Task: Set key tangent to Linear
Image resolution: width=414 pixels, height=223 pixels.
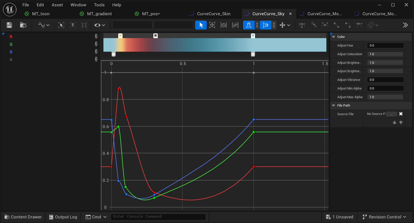Action: (336, 25)
